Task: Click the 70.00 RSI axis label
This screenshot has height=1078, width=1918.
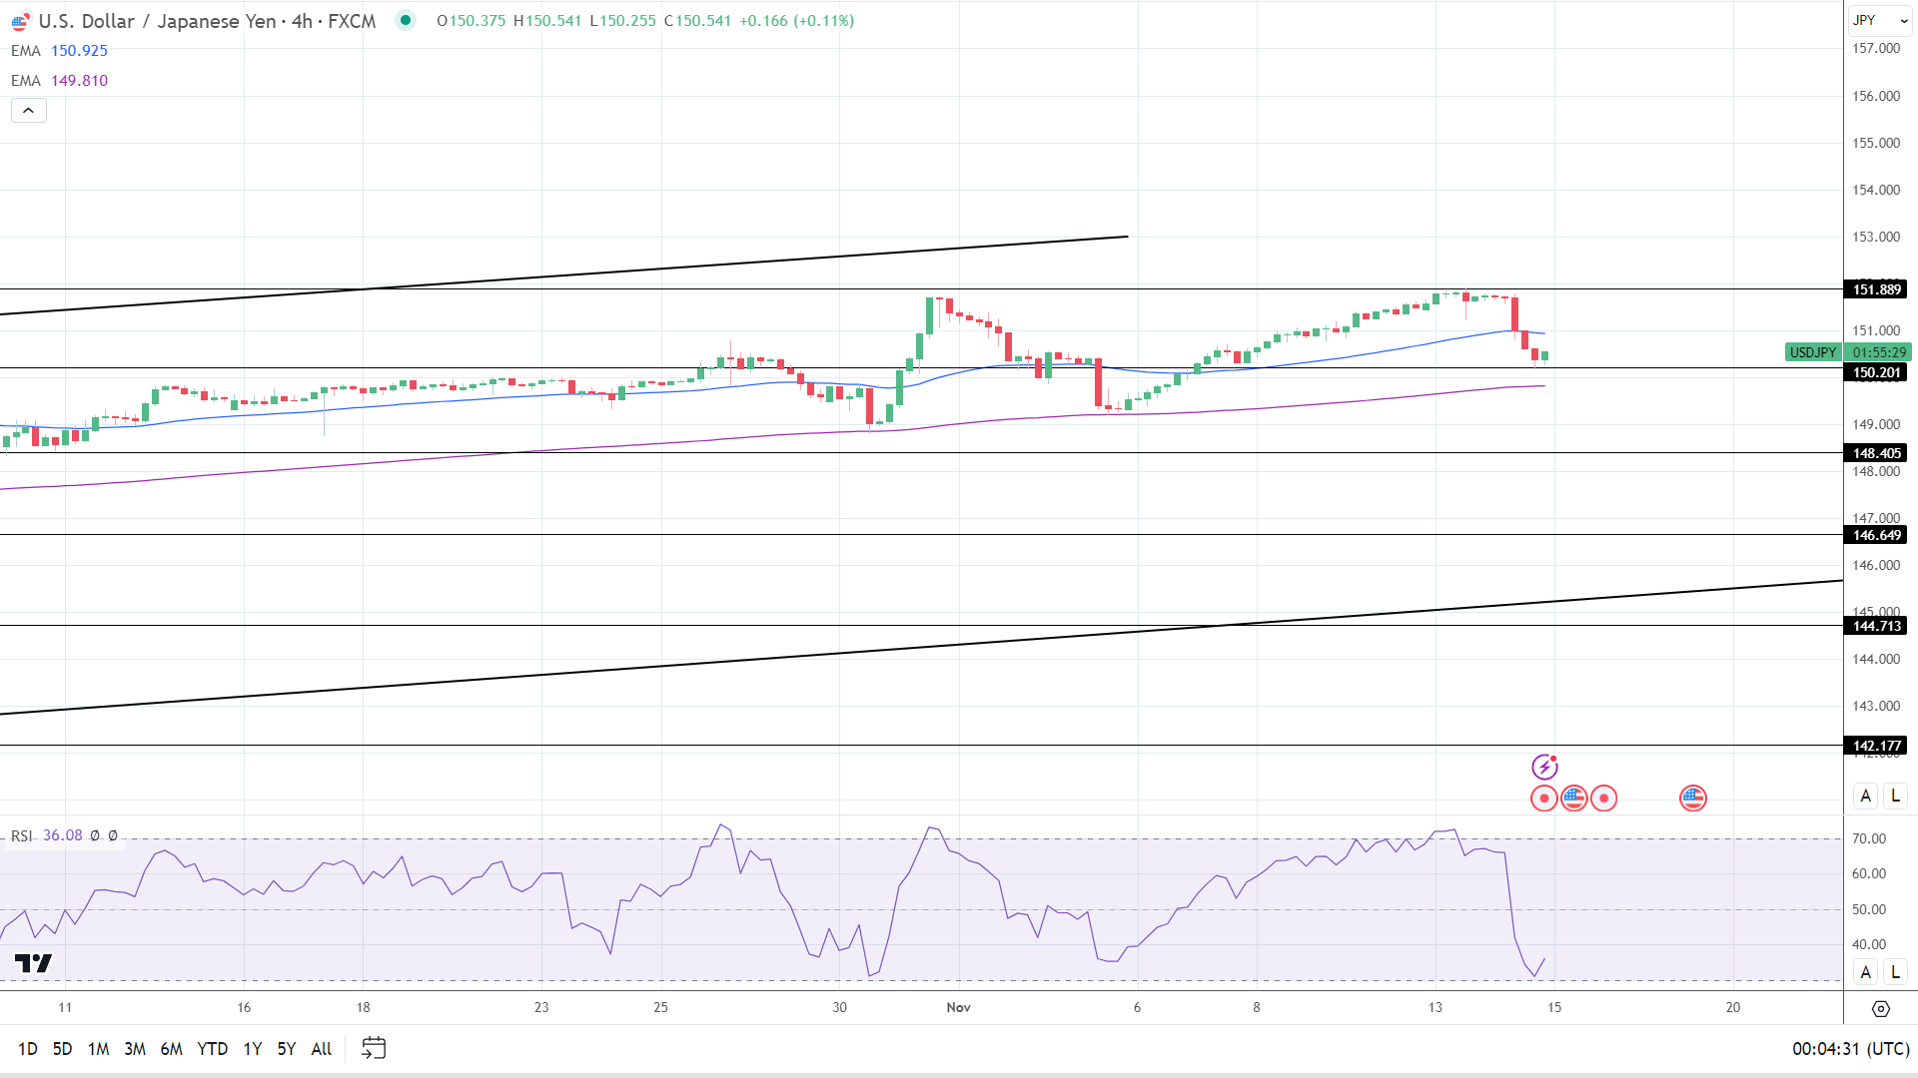Action: click(x=1869, y=838)
